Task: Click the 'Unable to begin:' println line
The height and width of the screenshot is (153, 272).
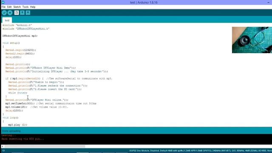Action: pyautogui.click(x=36, y=82)
